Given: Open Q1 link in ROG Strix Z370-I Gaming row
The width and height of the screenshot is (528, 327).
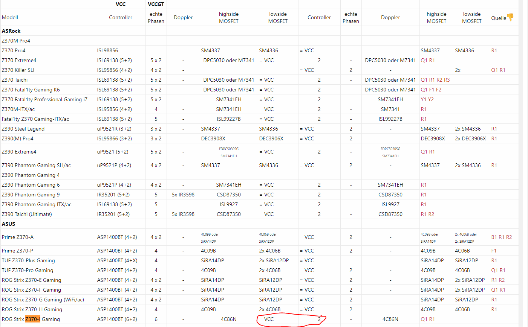Looking at the screenshot, I should click(424, 319).
